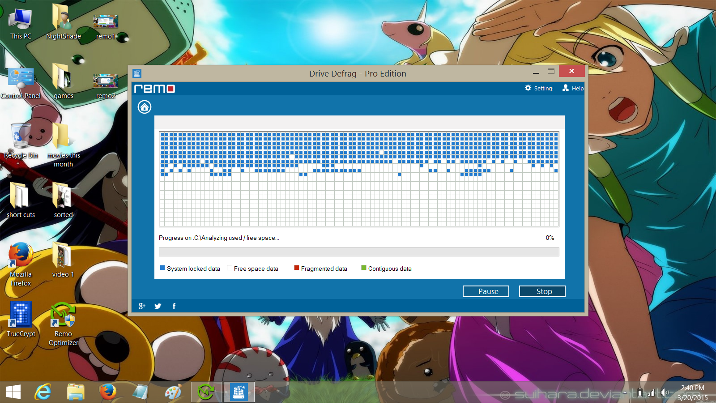The image size is (716, 405).
Task: Select the short cuts folder
Action: coord(21,200)
